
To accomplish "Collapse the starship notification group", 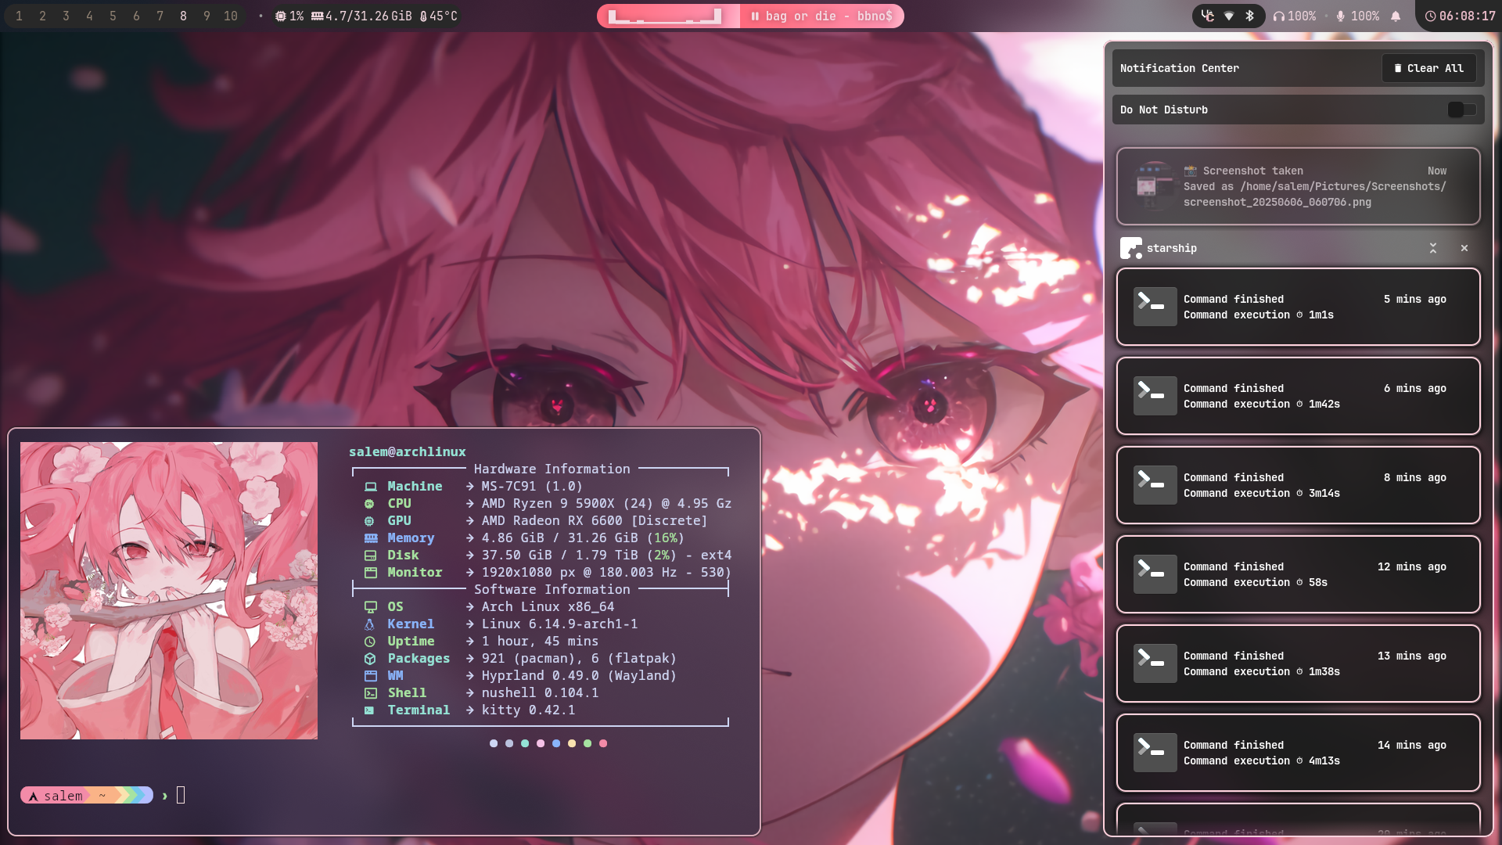I will pos(1433,248).
